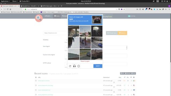Open the Firefox home page icon
The width and height of the screenshot is (171, 96).
coord(10,9)
